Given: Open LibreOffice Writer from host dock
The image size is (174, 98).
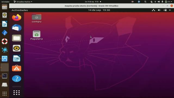Looking at the screenshot, I should 5,24.
